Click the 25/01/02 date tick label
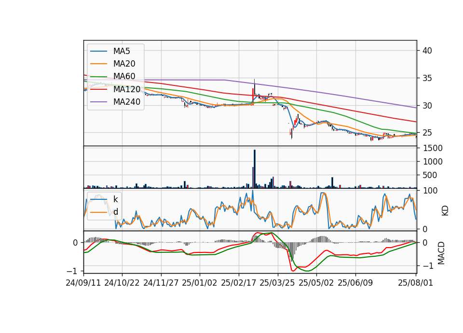 point(200,283)
